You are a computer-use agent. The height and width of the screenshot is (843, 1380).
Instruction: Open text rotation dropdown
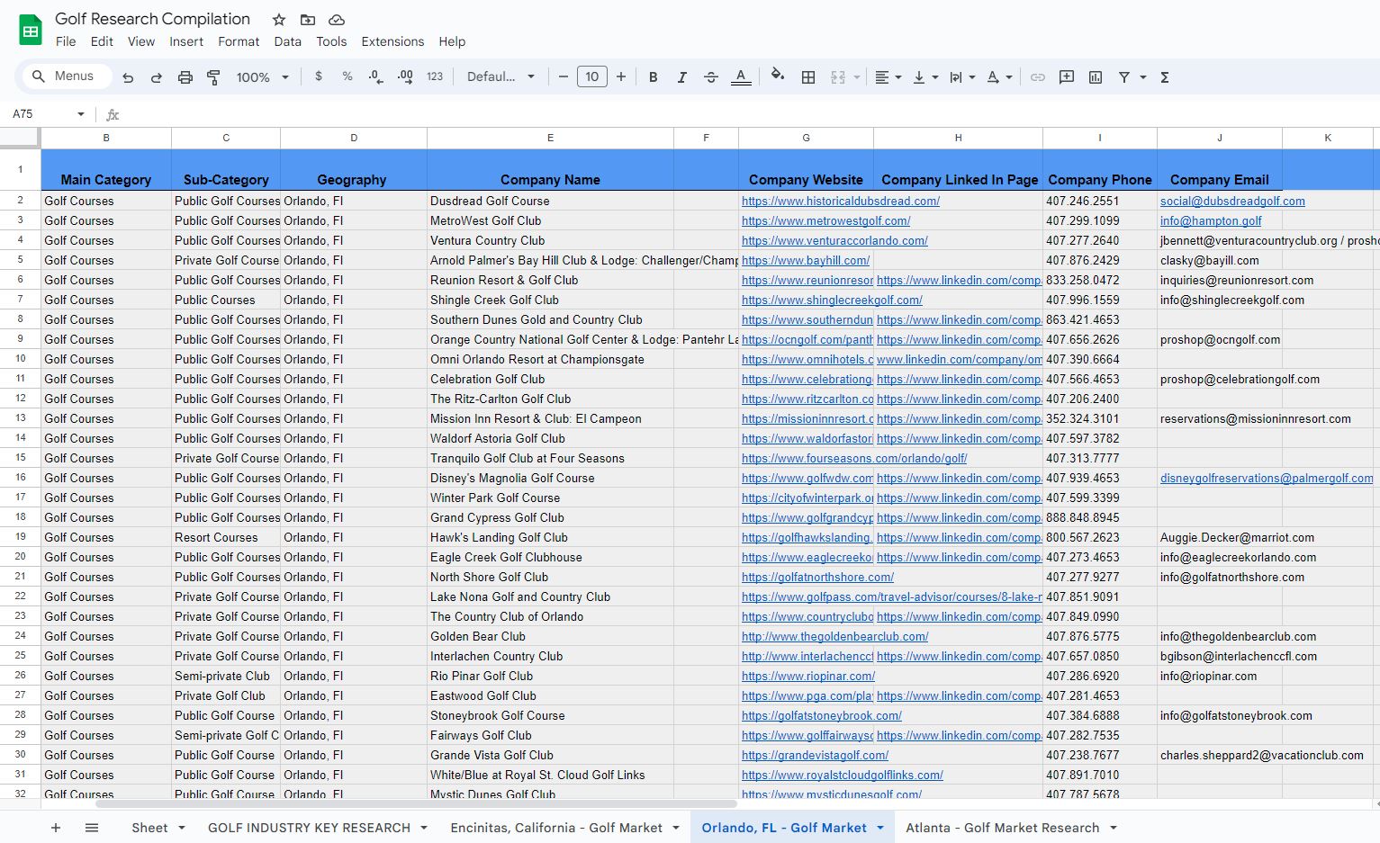(999, 77)
